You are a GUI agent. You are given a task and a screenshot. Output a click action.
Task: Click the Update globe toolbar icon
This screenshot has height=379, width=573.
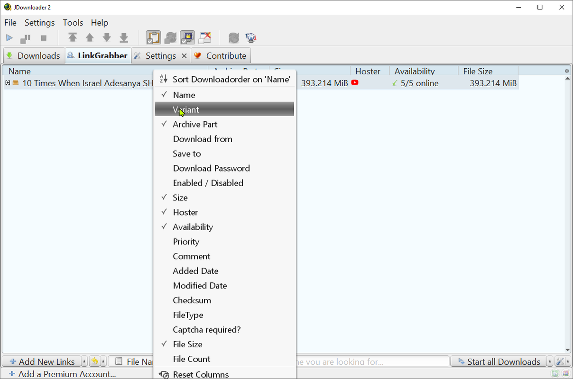pyautogui.click(x=251, y=37)
